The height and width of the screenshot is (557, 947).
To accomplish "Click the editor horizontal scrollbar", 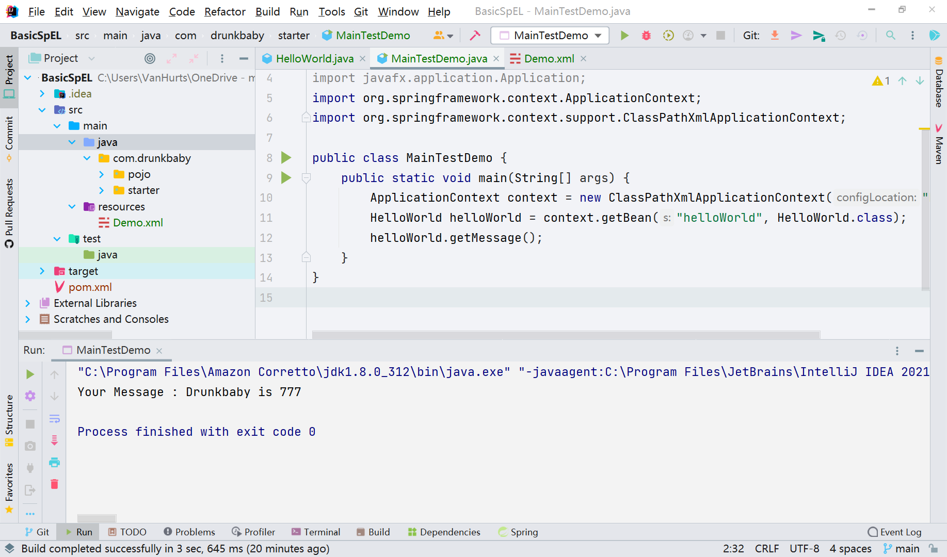I will point(566,335).
